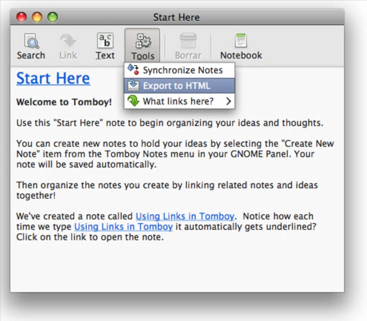Click the Link arrow toolbar icon
The width and height of the screenshot is (367, 321).
coord(68,41)
